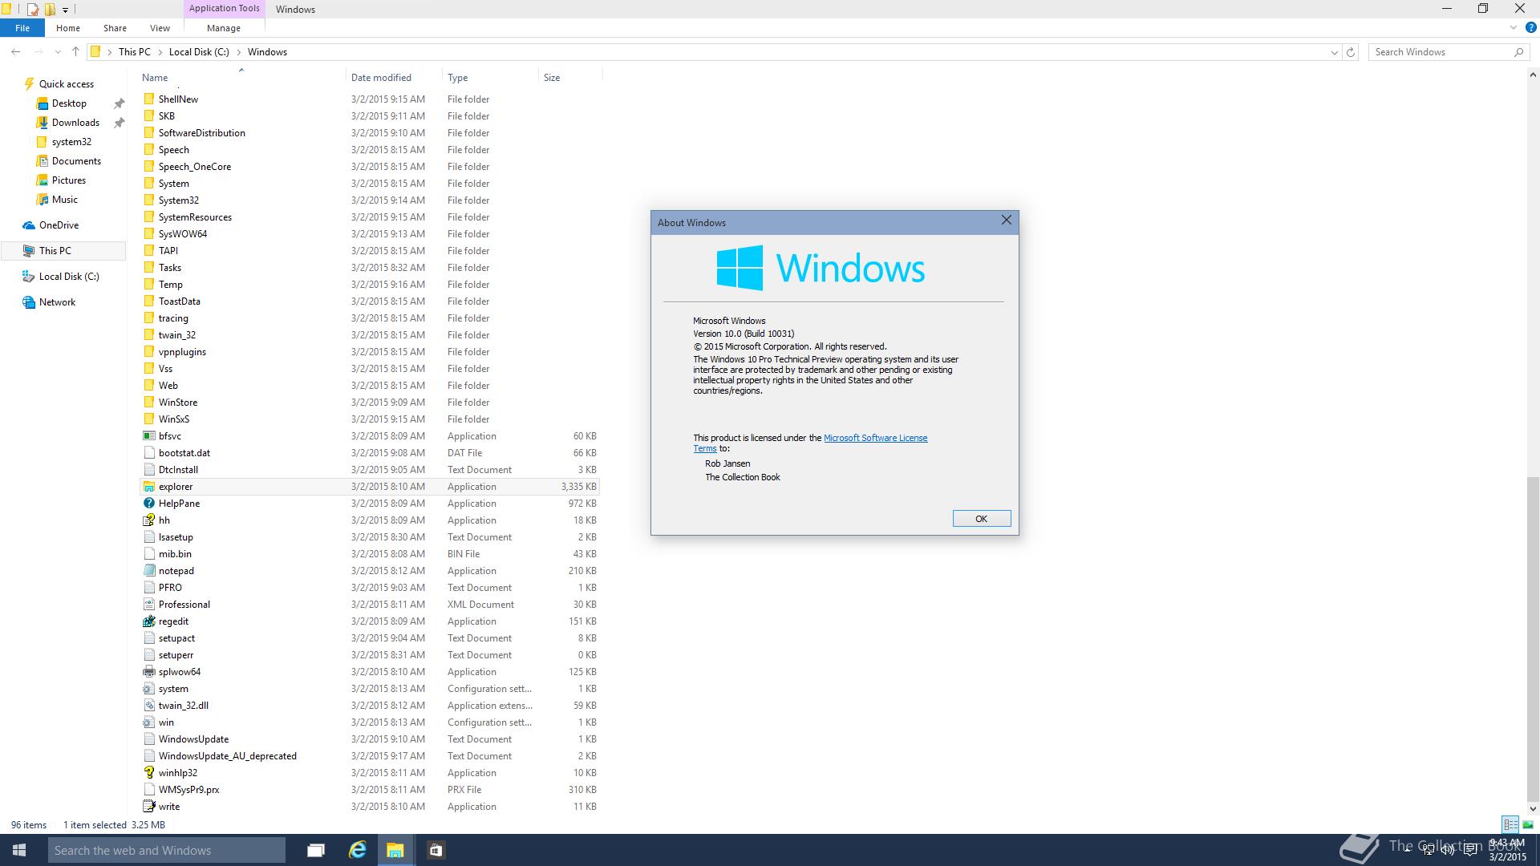Click the winhlp32 application icon
1540x866 pixels.
(148, 773)
